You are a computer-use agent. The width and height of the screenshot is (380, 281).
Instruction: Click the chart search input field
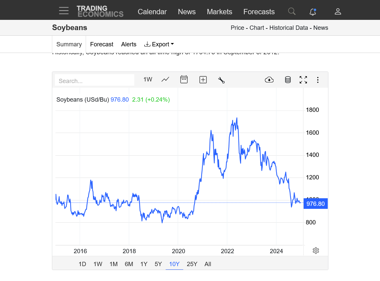(x=94, y=81)
